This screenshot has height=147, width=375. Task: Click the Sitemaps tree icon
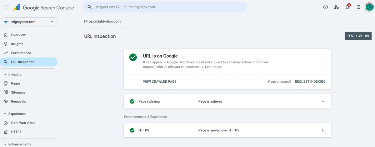pos(6,92)
